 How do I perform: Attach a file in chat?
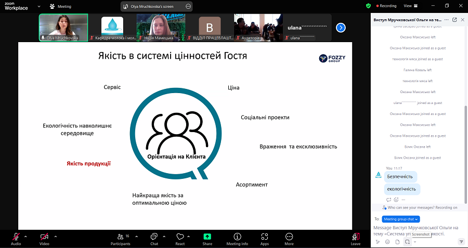pyautogui.click(x=397, y=242)
